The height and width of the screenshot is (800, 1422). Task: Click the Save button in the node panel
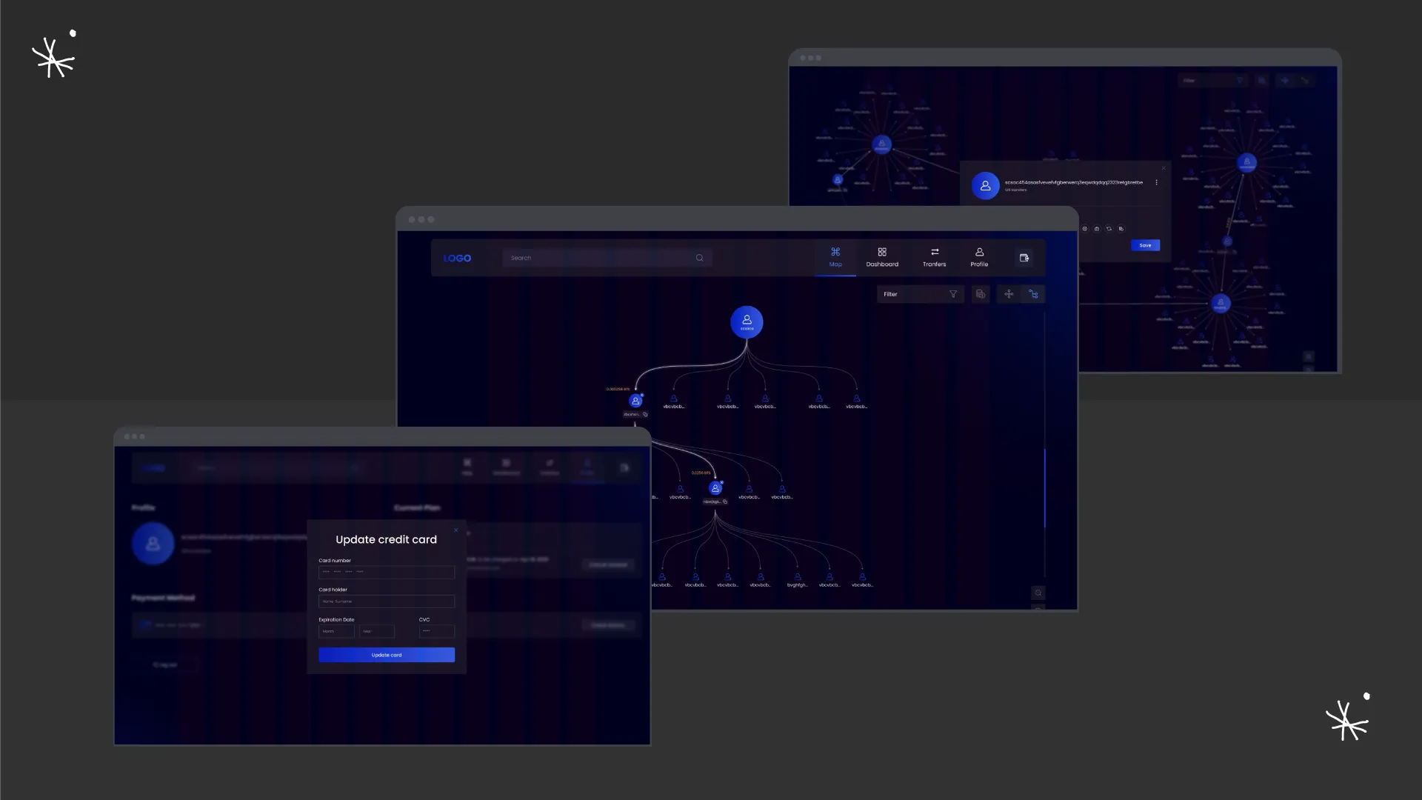point(1146,245)
